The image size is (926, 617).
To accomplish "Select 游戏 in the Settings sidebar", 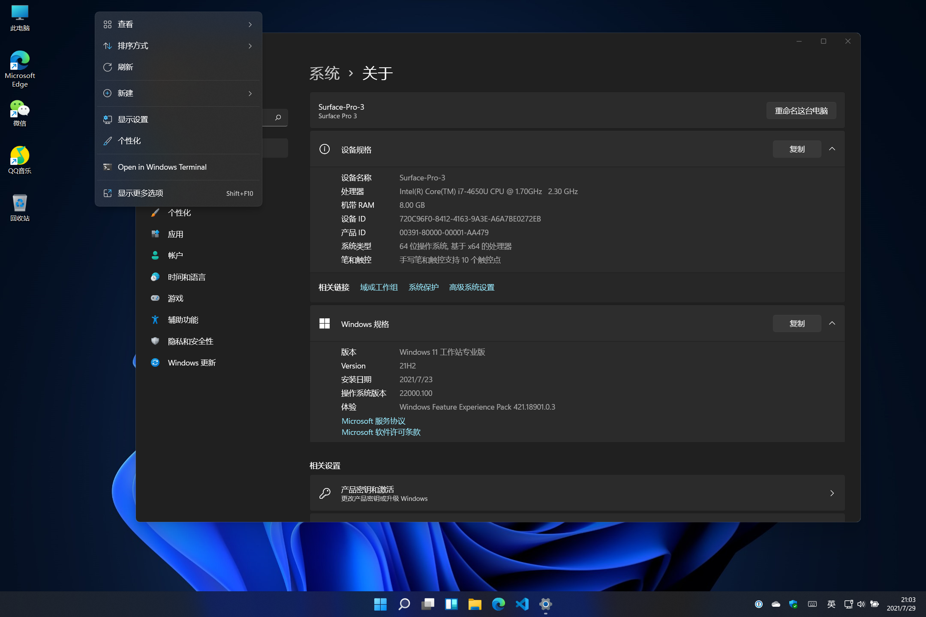I will click(175, 298).
